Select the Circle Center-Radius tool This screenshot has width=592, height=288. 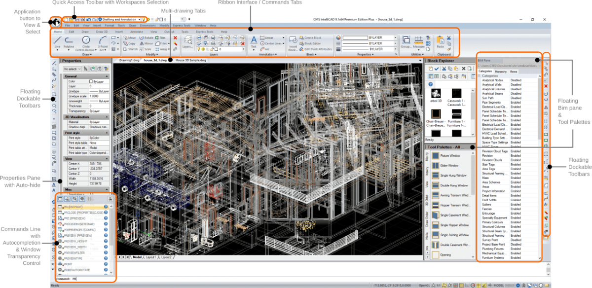click(85, 39)
